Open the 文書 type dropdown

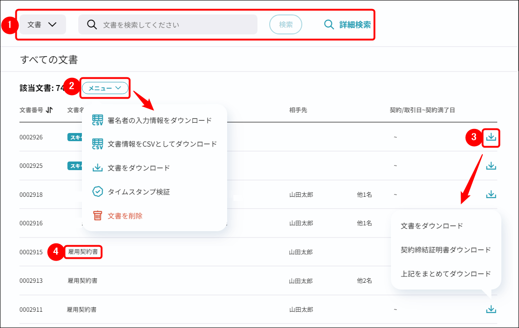click(x=42, y=24)
